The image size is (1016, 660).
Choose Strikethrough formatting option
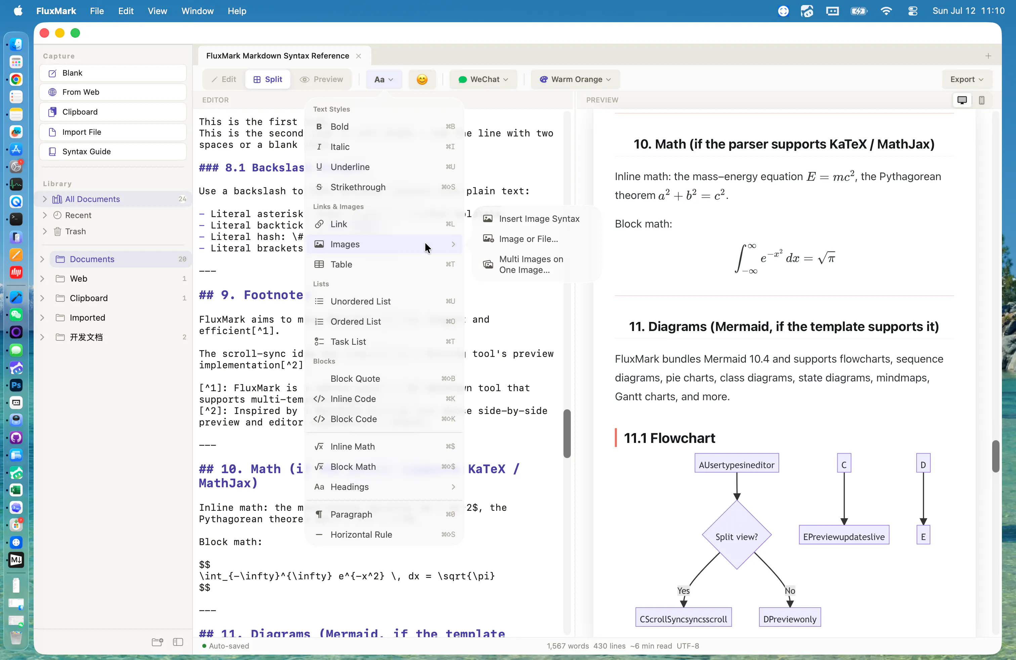(x=384, y=187)
